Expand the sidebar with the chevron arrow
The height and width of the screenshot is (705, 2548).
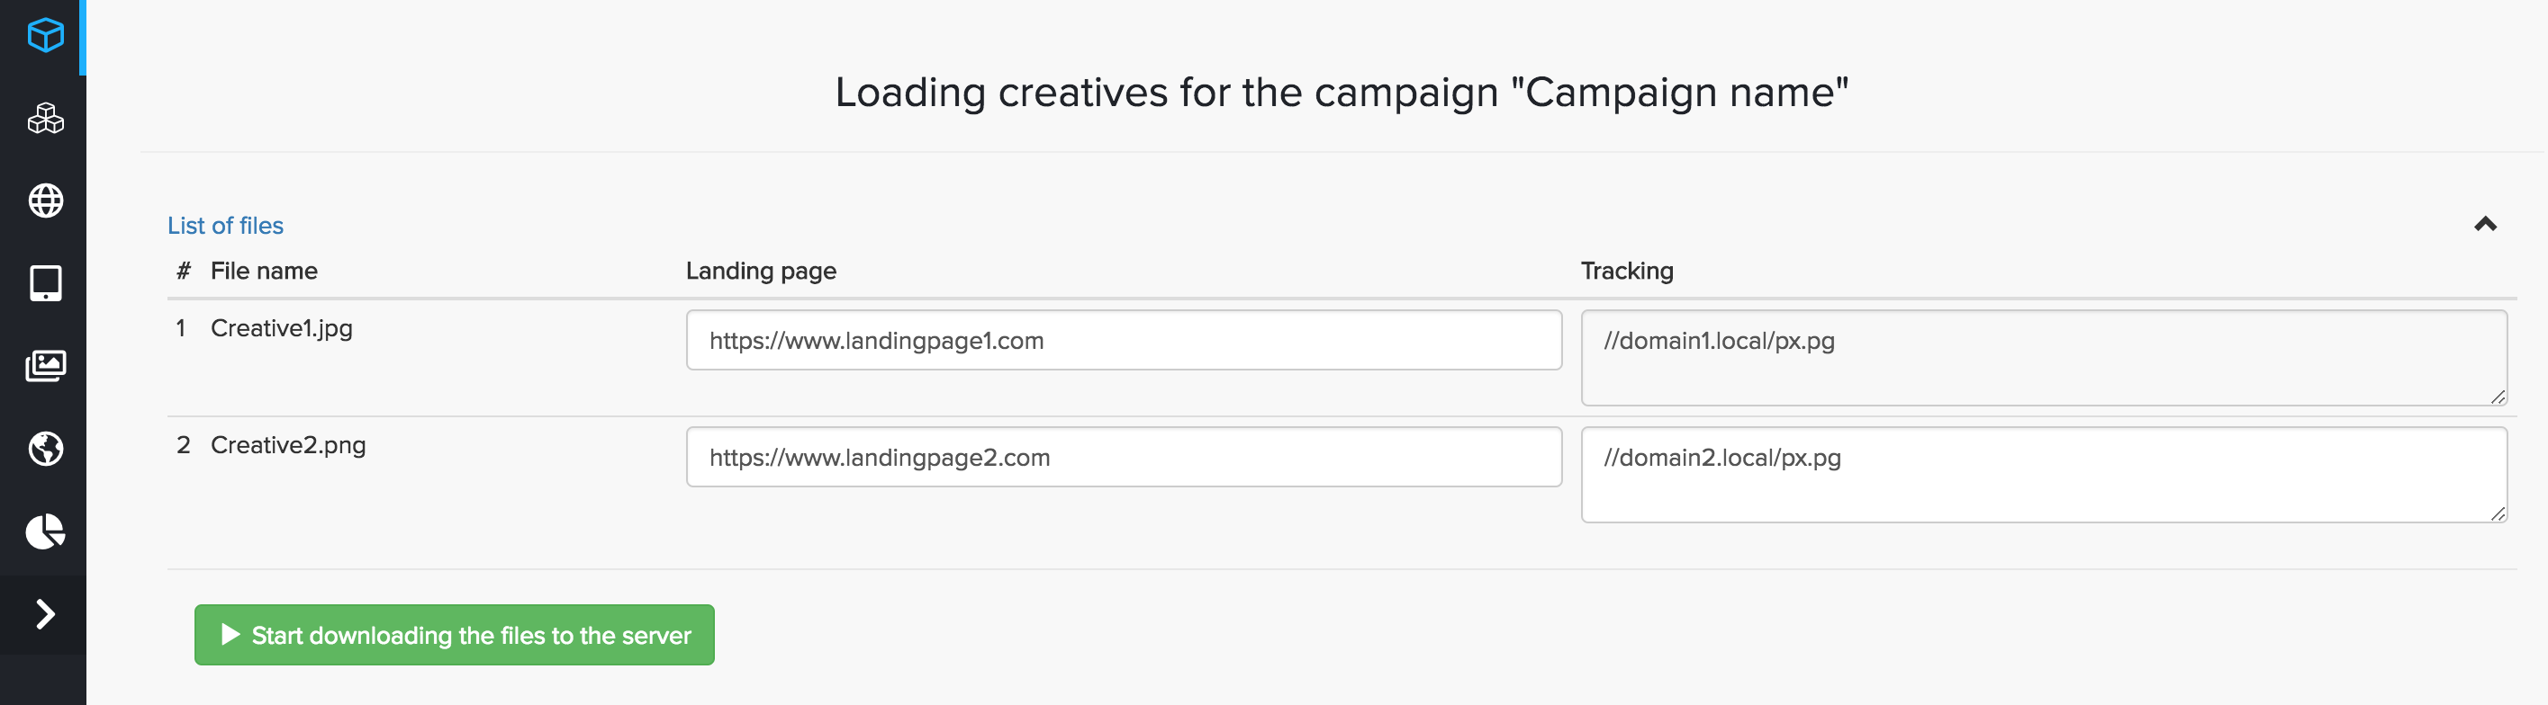click(44, 614)
